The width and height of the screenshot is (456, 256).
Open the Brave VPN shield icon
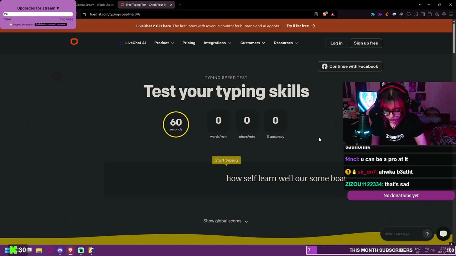444,14
